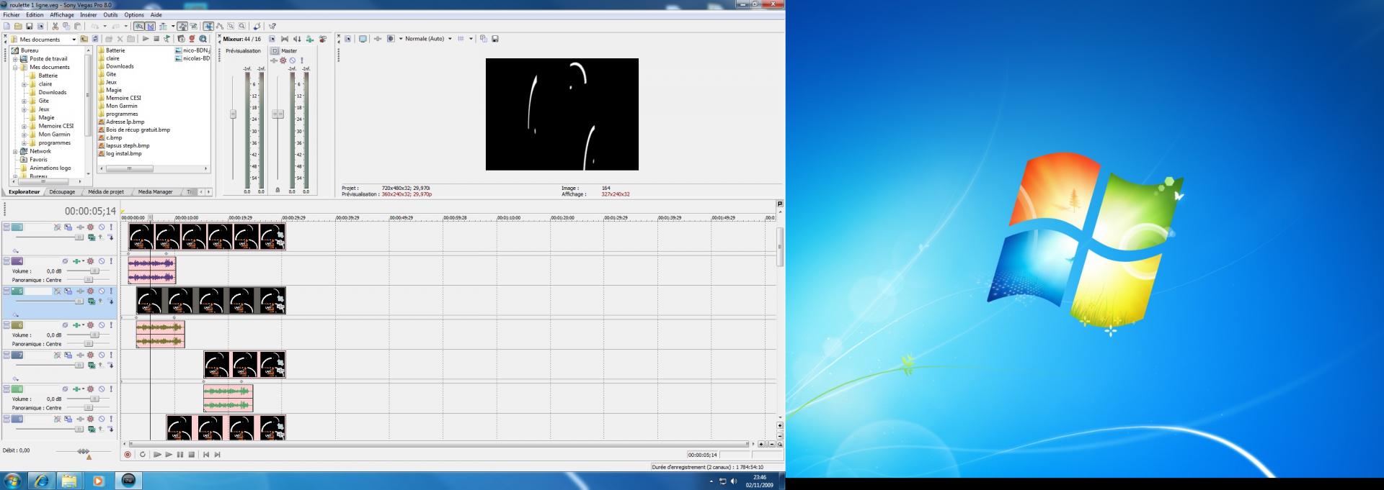Insert bus with green mixer icon

309,39
